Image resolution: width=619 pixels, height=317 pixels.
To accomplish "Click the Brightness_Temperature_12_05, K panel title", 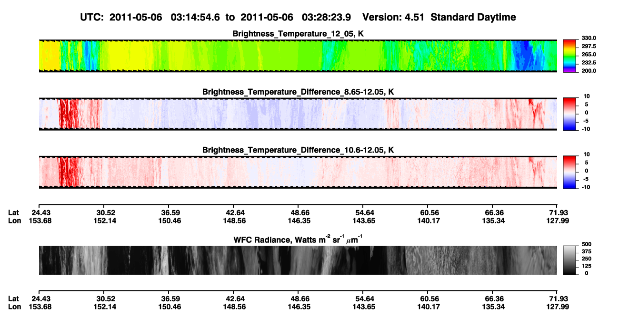I will coord(298,34).
